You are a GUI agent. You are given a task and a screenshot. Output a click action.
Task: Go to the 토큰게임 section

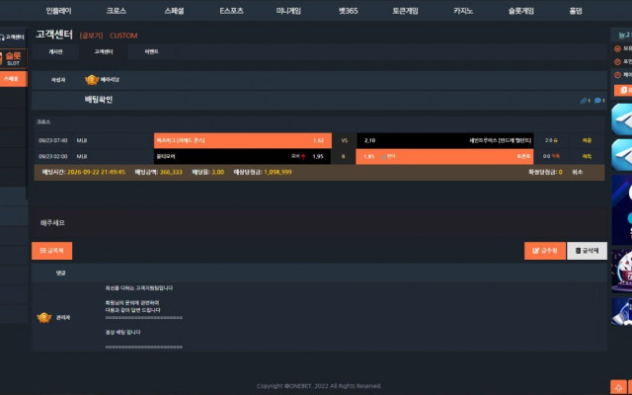[405, 11]
